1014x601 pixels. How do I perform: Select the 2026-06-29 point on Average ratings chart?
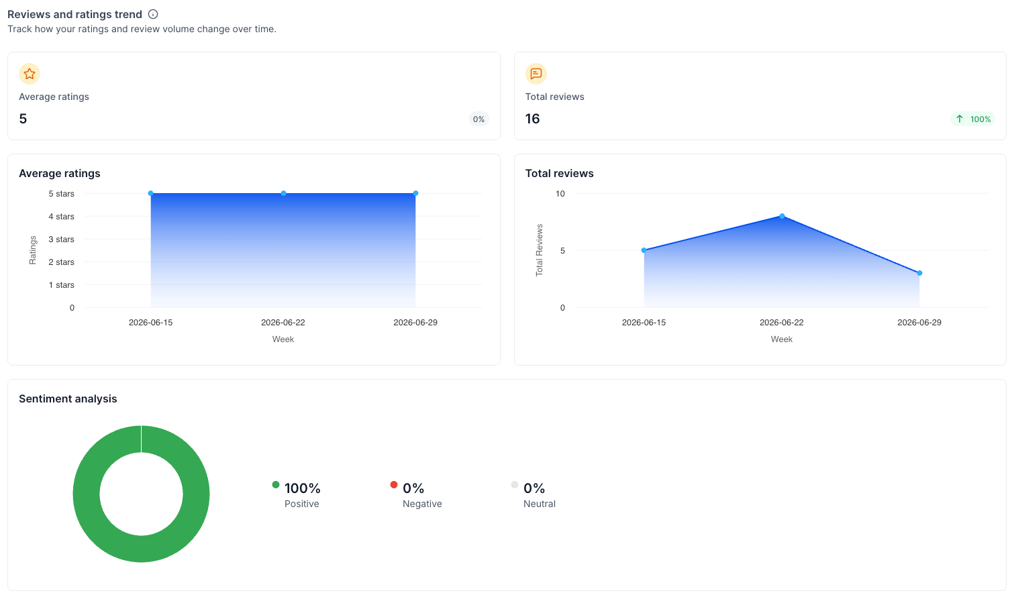tap(415, 193)
